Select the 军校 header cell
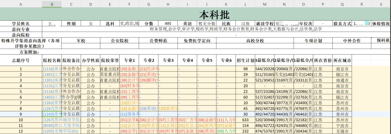391x134 pixels. tap(81, 40)
